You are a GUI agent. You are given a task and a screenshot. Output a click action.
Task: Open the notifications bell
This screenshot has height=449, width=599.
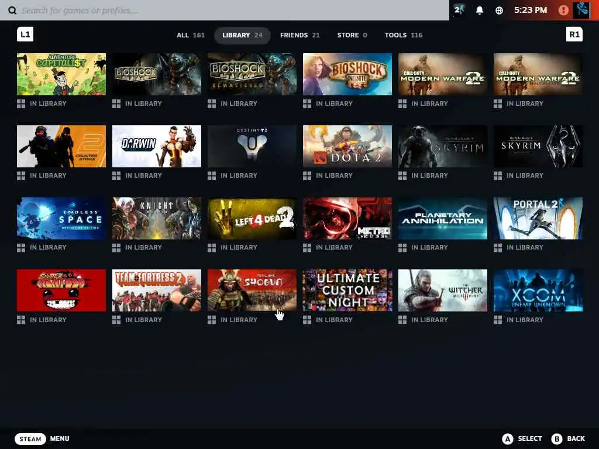pos(480,11)
